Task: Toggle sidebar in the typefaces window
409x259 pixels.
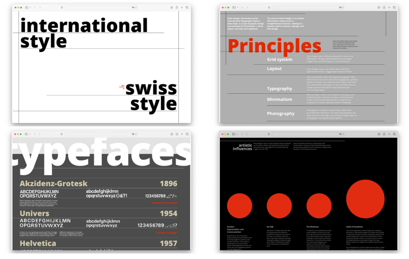Action: pos(26,134)
